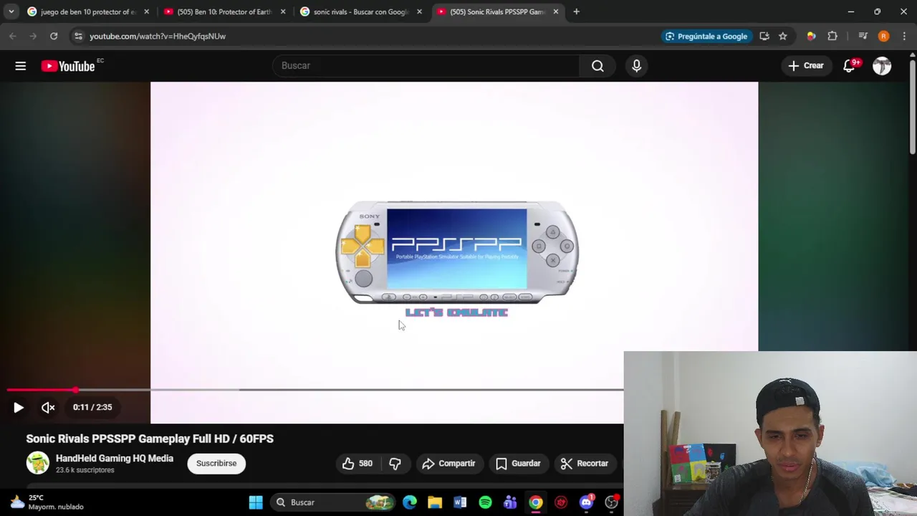917x516 pixels.
Task: Open Discord from taskbar
Action: pos(586,502)
